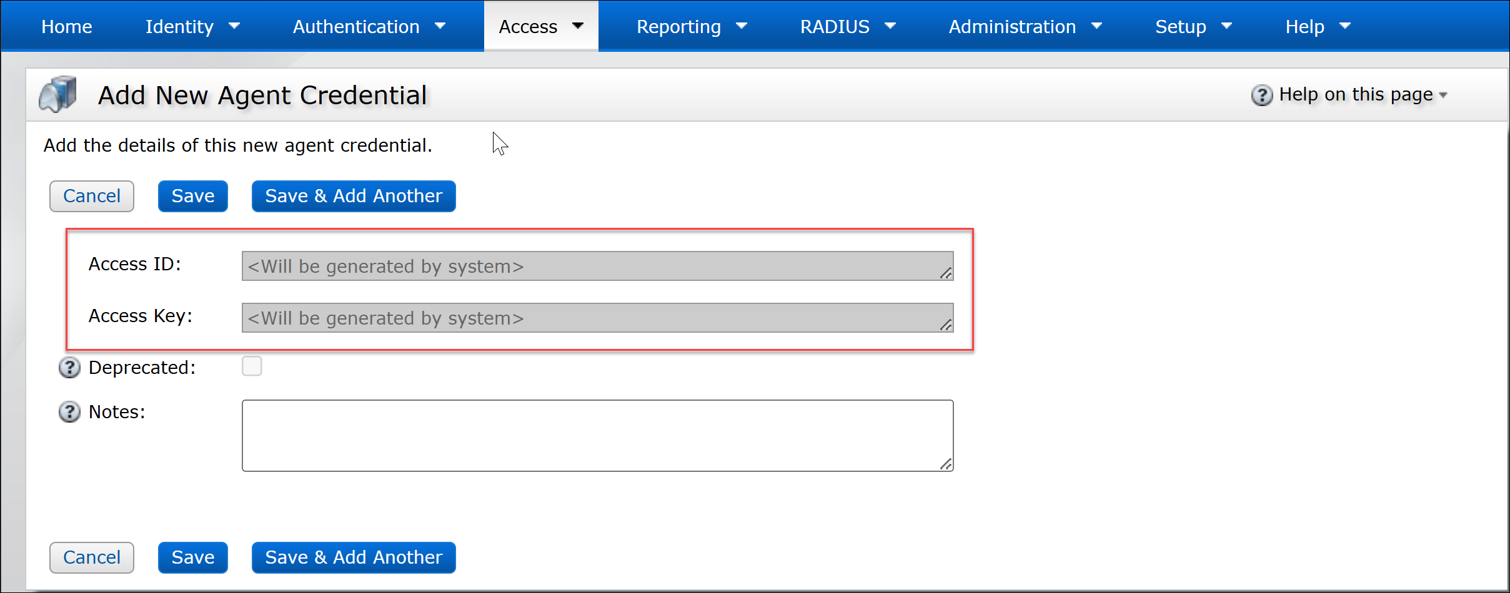Click the help icon next to Deprecated
Image resolution: width=1510 pixels, height=593 pixels.
click(x=69, y=368)
